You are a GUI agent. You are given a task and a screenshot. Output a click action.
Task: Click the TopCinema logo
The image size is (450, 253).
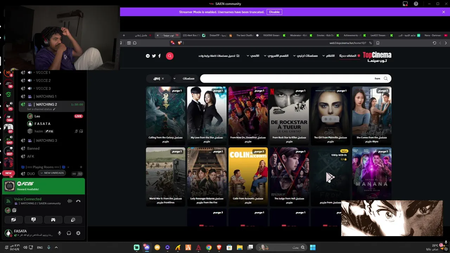[377, 57]
